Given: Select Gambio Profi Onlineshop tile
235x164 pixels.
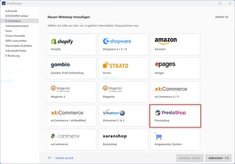Looking at the screenshot, I should point(71,68).
